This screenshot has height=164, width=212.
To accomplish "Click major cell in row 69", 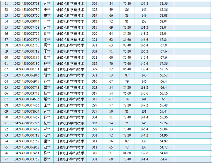I will [x=70, y=111].
